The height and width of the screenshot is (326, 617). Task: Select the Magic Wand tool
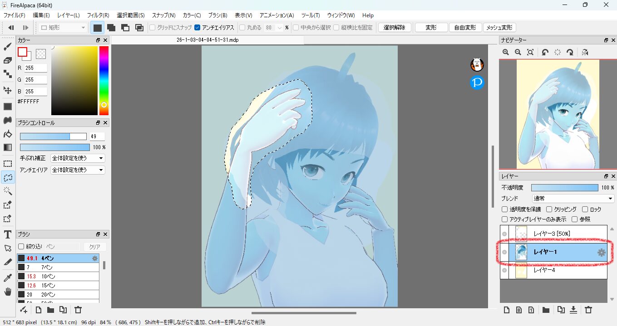point(8,191)
